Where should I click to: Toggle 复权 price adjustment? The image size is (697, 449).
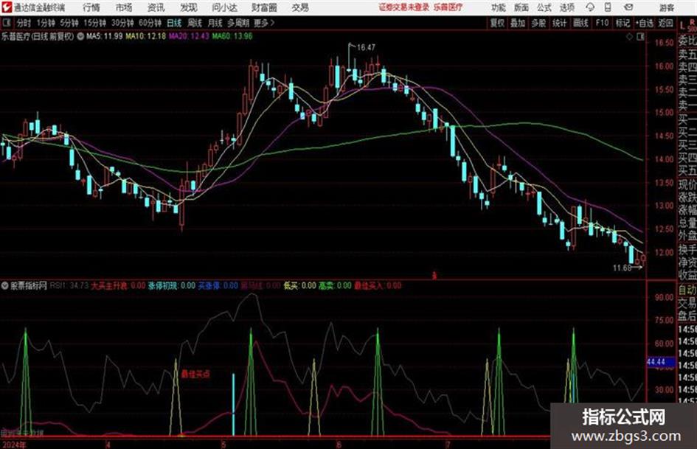click(497, 23)
